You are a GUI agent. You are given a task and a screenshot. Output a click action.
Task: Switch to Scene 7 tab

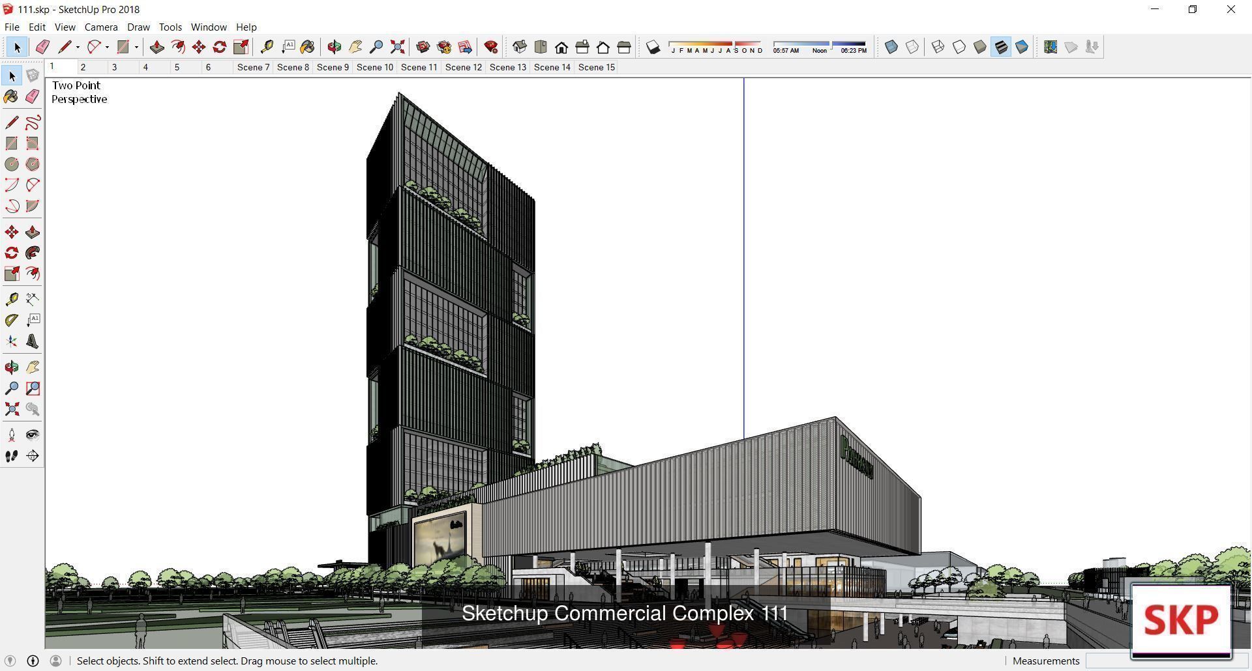tap(253, 67)
